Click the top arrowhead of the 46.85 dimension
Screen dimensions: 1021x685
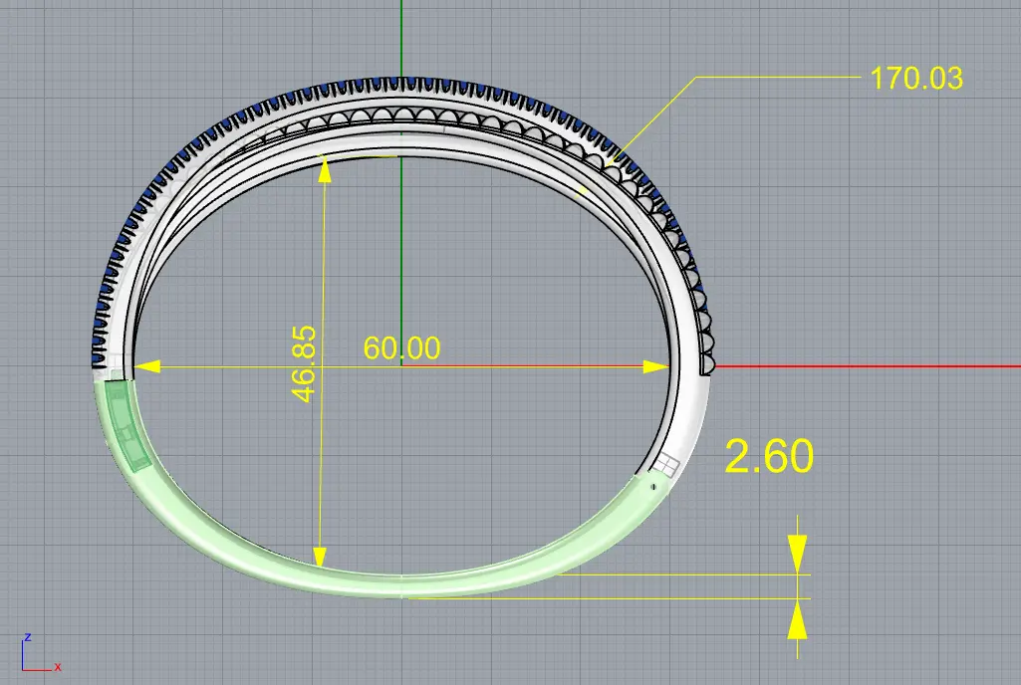[322, 169]
